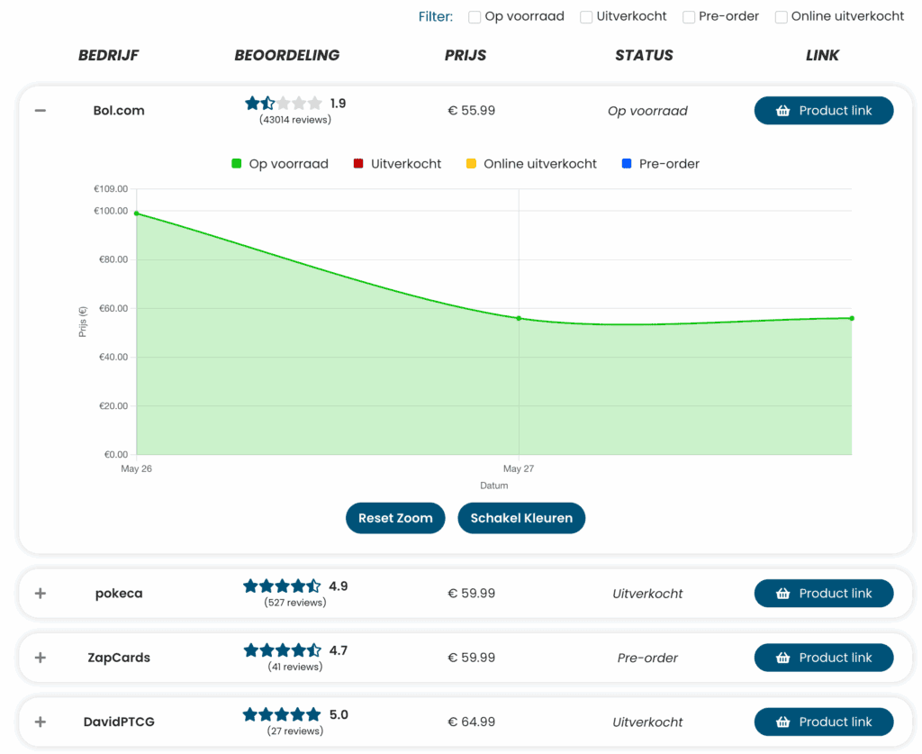
Task: Click the pokeca company name
Action: pyautogui.click(x=119, y=594)
